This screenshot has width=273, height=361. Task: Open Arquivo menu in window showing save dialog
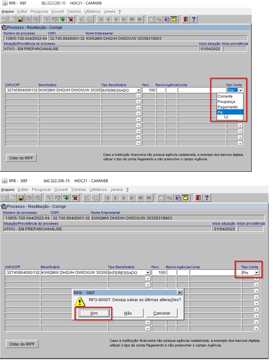[8, 190]
